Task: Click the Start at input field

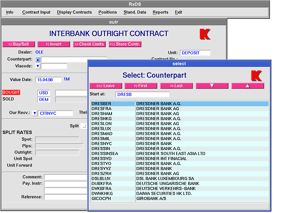Action: click(142, 95)
